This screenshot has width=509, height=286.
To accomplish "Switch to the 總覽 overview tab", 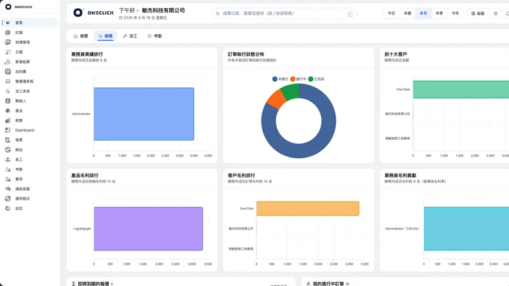I will click(81, 36).
